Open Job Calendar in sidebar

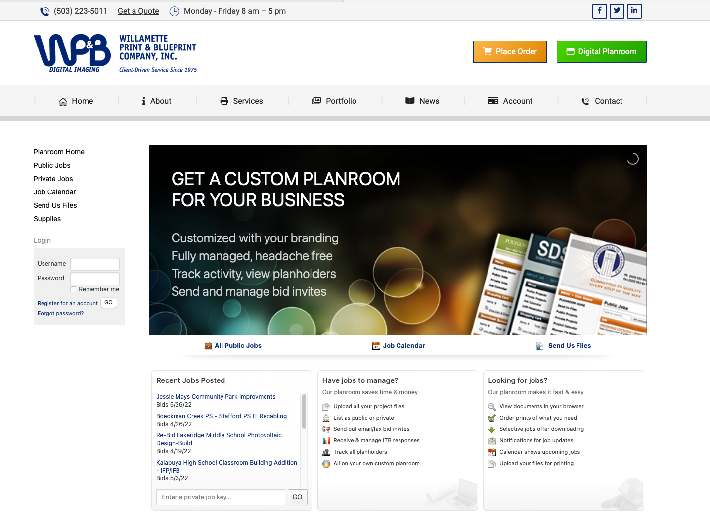pyautogui.click(x=54, y=192)
